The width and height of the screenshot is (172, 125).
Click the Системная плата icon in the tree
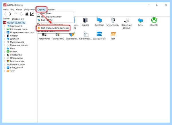tap(8, 29)
